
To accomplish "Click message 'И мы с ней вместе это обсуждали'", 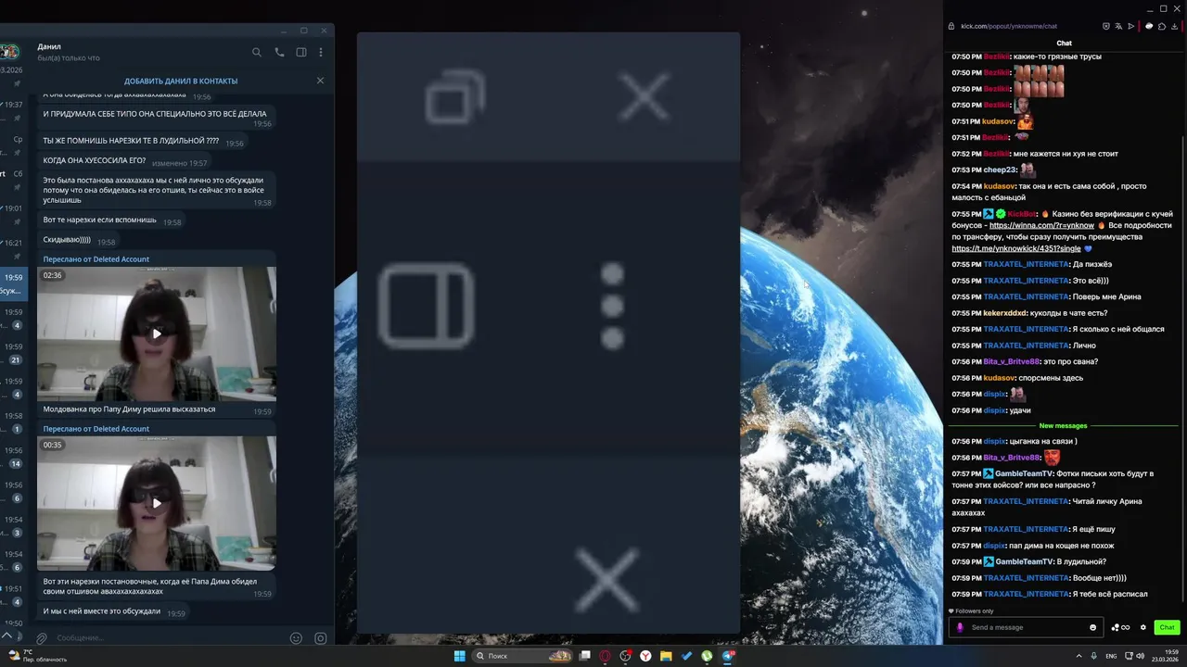I will coord(101,611).
